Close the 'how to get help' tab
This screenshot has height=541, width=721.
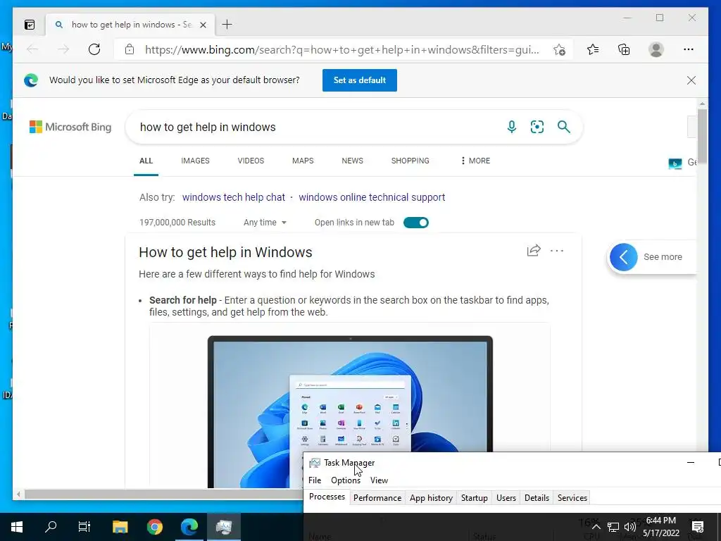click(203, 25)
